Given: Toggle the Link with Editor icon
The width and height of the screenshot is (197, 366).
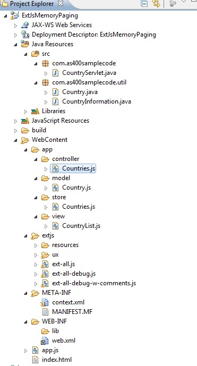Looking at the screenshot, I should click(156, 3).
